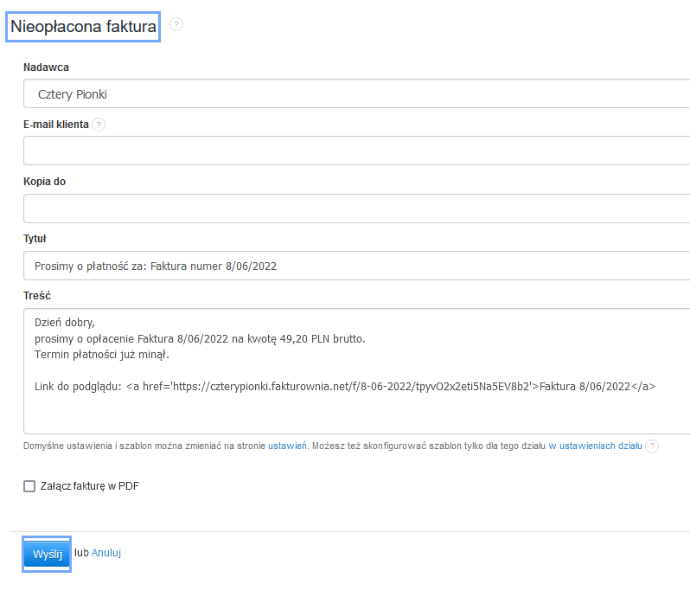Focus the Treść message text area

pos(356,371)
